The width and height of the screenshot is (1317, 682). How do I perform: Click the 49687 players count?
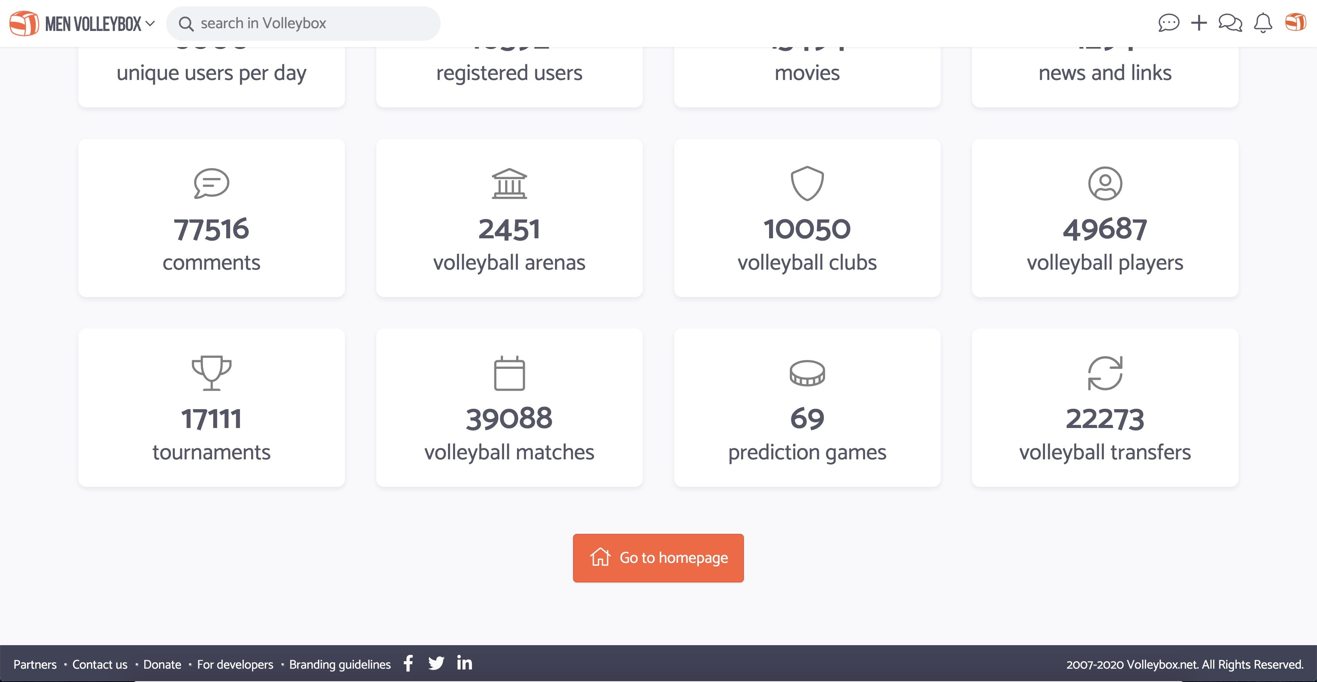click(x=1105, y=229)
